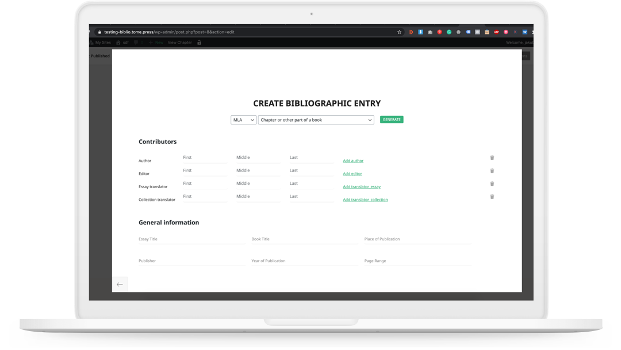The width and height of the screenshot is (621, 350).
Task: Toggle the trash icon on the Essay translator row
Action: pyautogui.click(x=492, y=183)
